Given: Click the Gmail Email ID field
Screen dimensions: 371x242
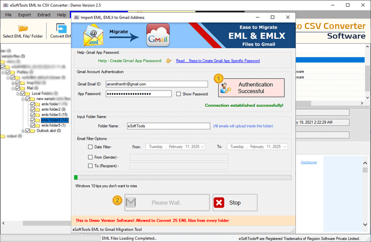Looking at the screenshot, I should tap(157, 84).
